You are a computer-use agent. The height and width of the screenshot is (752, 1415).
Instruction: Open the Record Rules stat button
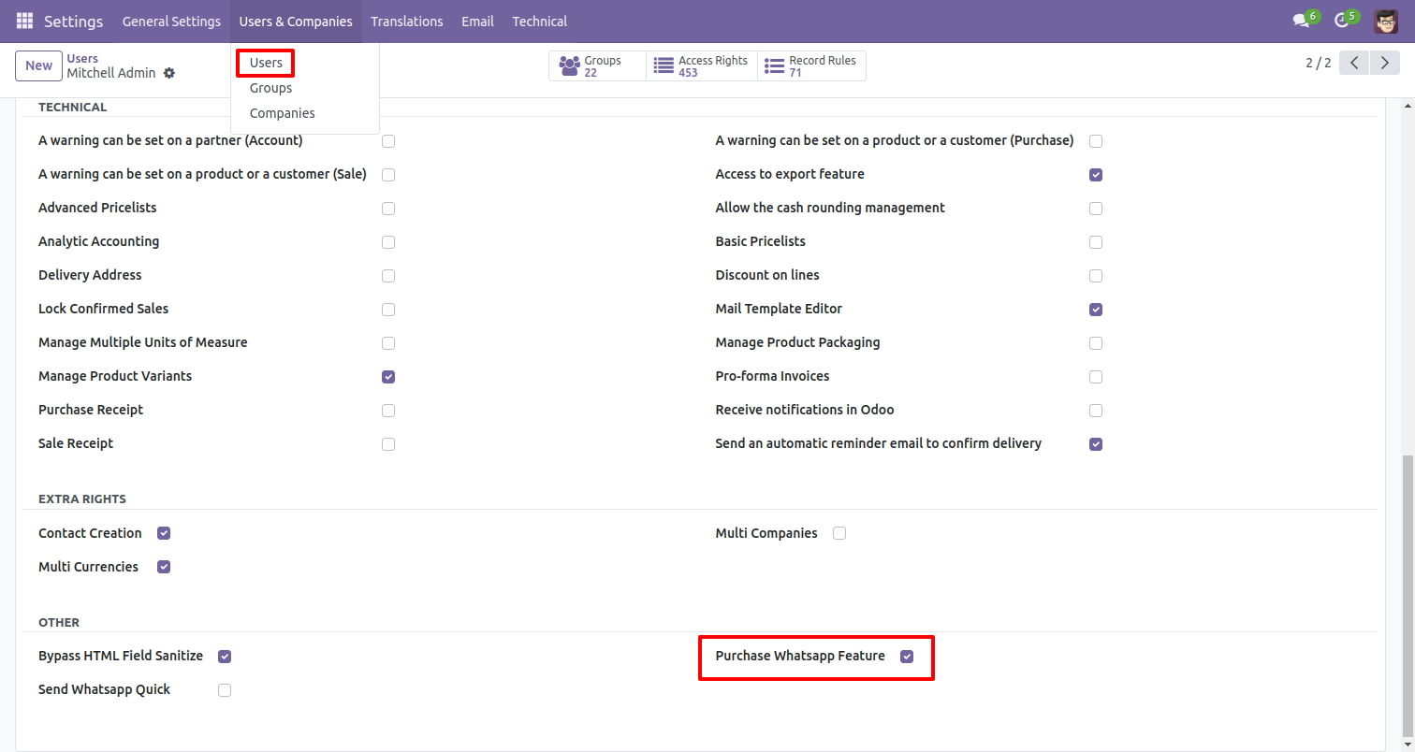811,66
